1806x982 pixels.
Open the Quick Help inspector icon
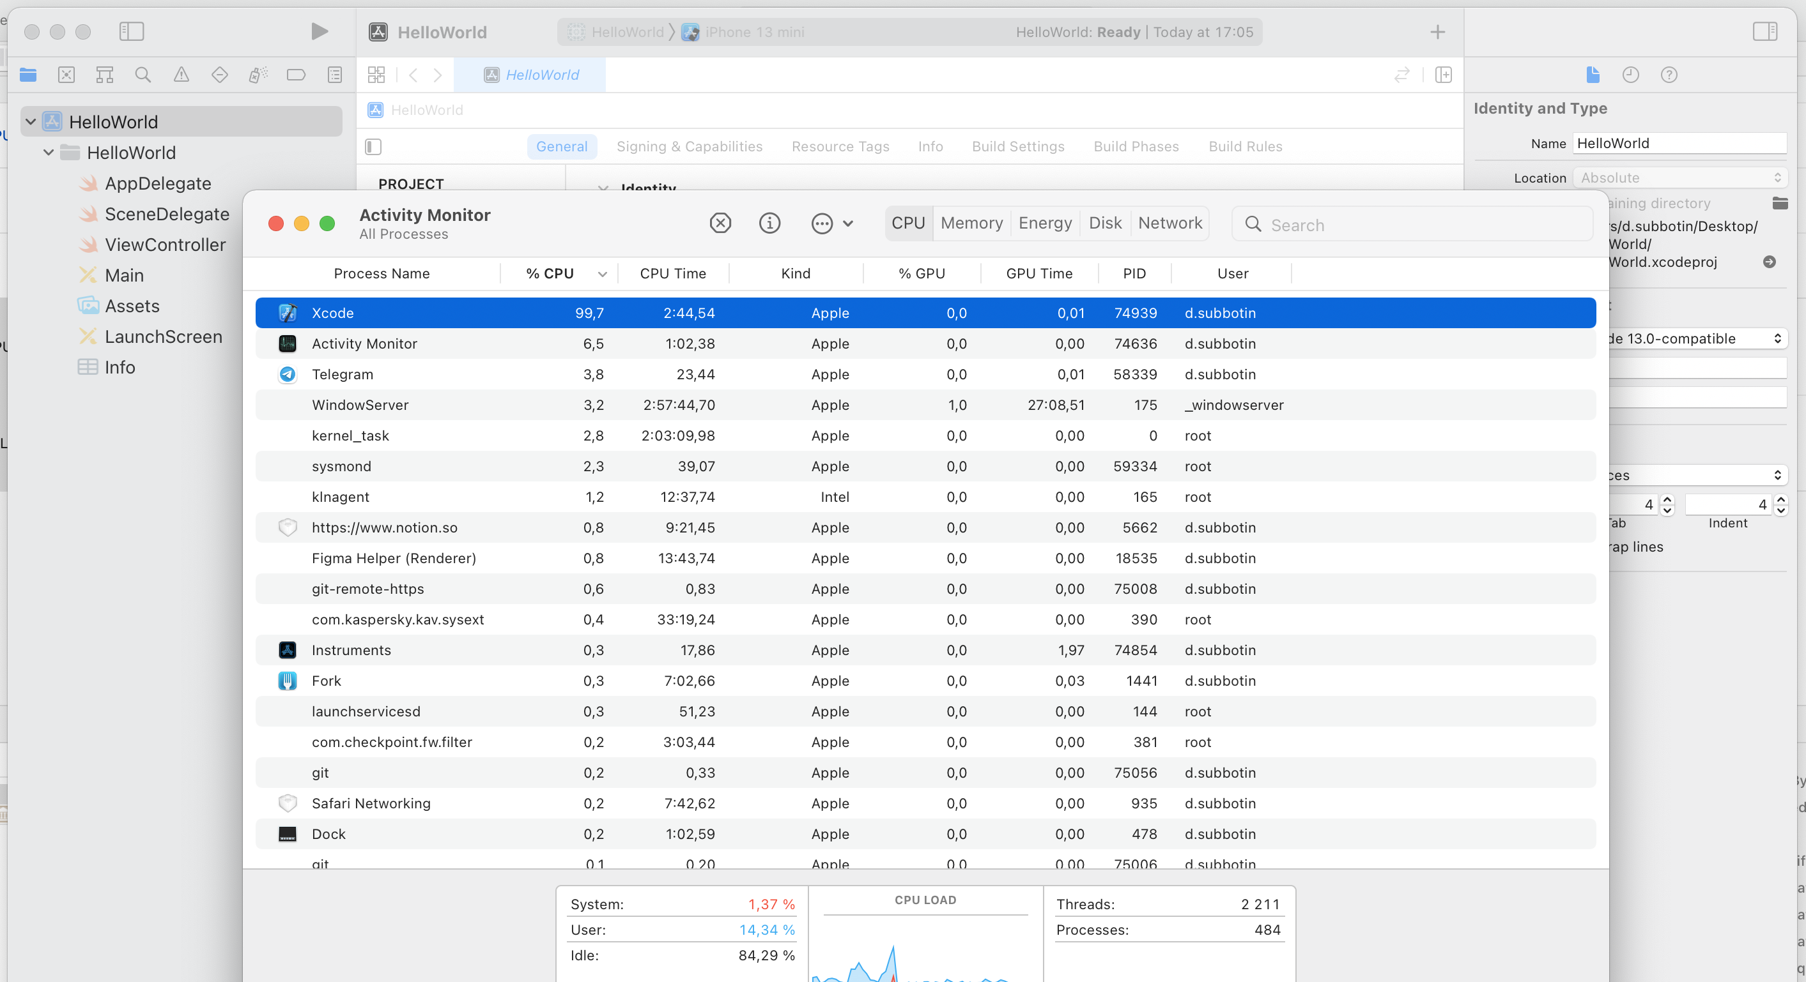pyautogui.click(x=1669, y=74)
